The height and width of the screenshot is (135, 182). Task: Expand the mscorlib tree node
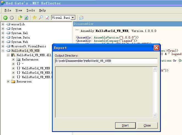pos(3,24)
